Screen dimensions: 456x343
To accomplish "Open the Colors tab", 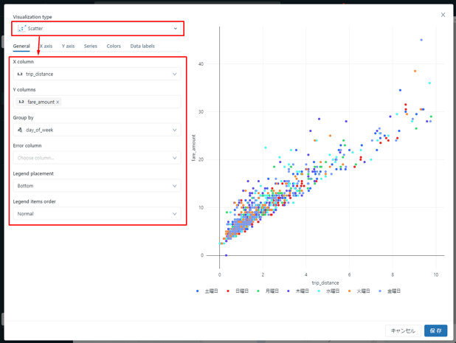I will [x=114, y=46].
